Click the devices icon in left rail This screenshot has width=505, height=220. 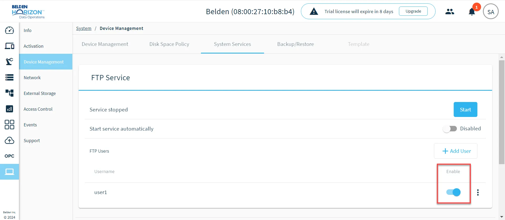coord(9,46)
